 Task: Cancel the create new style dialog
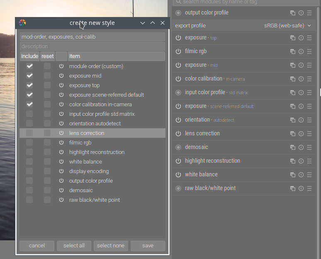(x=37, y=246)
